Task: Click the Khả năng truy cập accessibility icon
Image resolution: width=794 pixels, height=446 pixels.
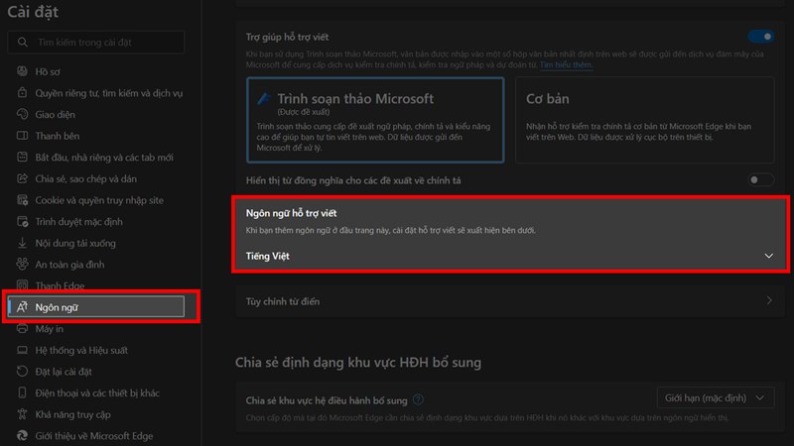Action: coord(22,414)
